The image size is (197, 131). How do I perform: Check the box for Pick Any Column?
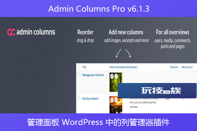point(79,98)
